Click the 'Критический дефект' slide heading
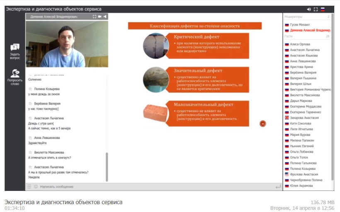The height and width of the screenshot is (212, 340). 197,37
